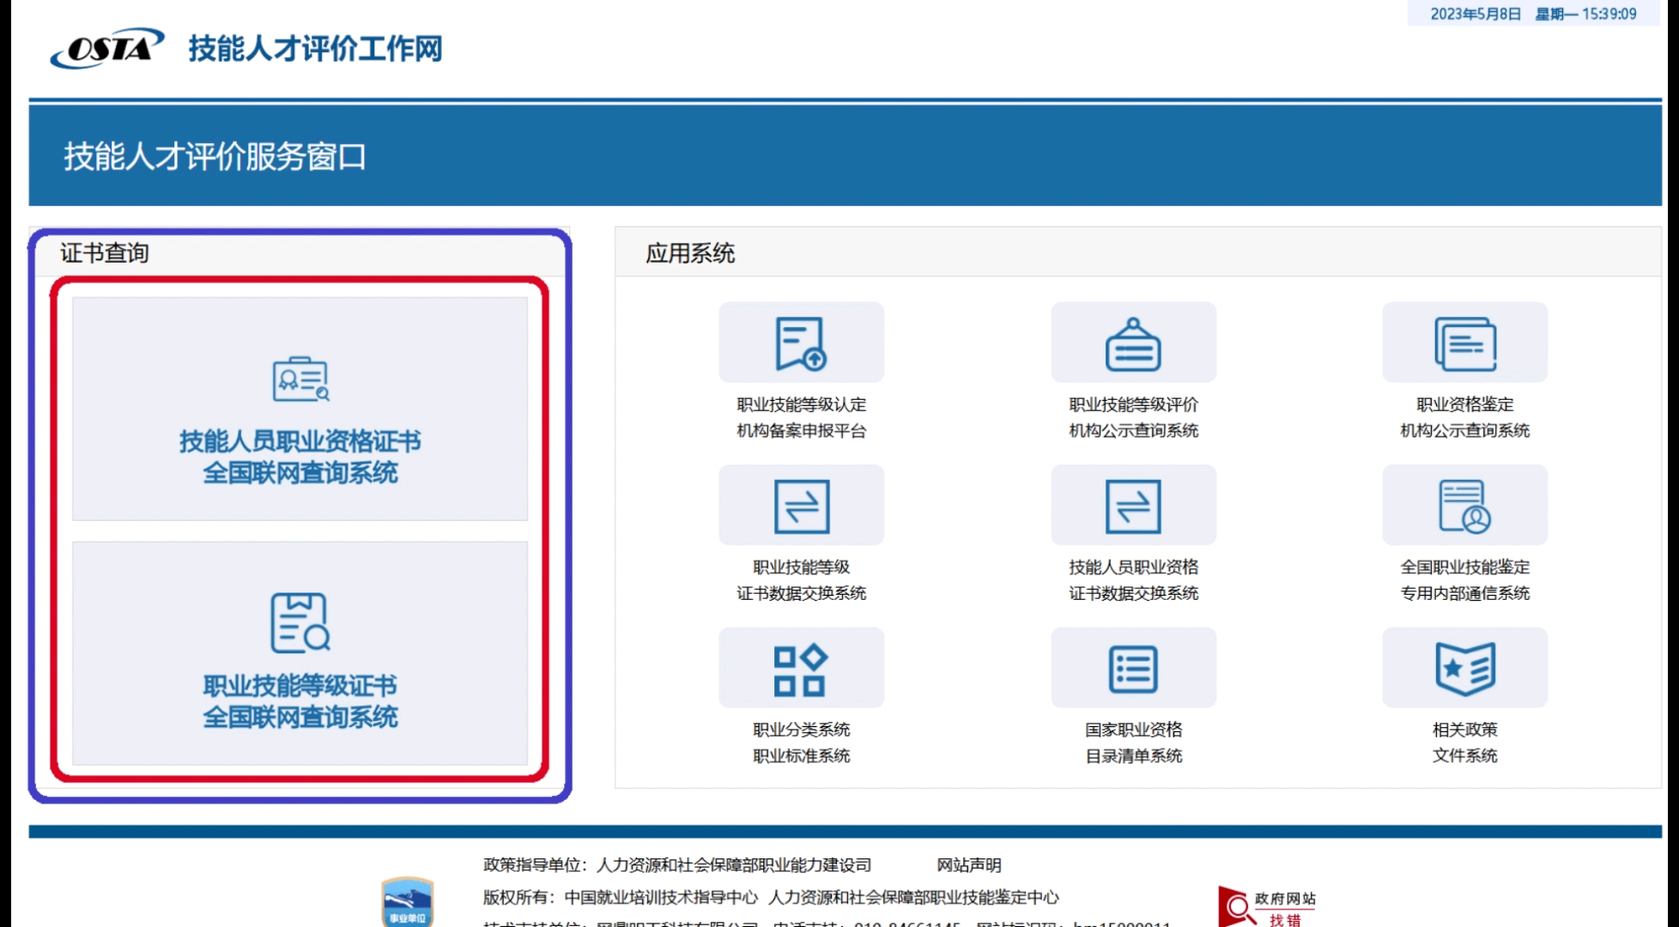Click the OSTA logo
The width and height of the screenshot is (1679, 927).
click(x=106, y=48)
